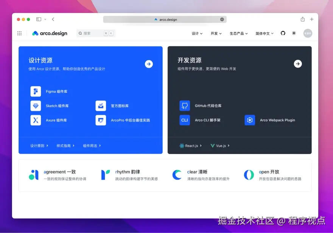Open the Sketch 组件库 link
The image size is (333, 233).
57,106
